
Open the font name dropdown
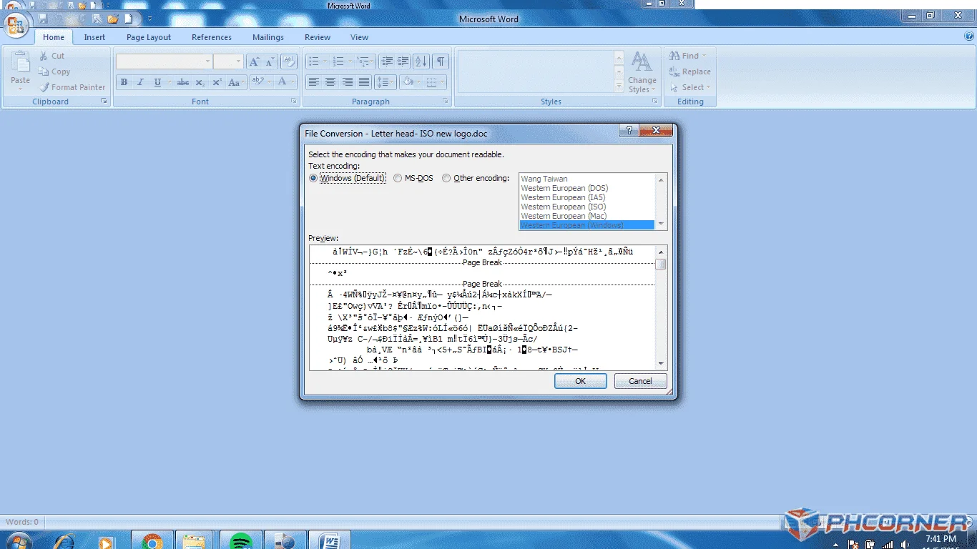(x=208, y=62)
